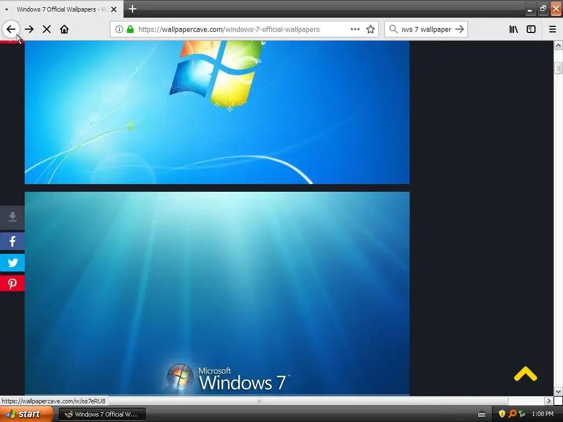Open page actions three-dot menu
Image resolution: width=563 pixels, height=422 pixels.
coord(355,29)
